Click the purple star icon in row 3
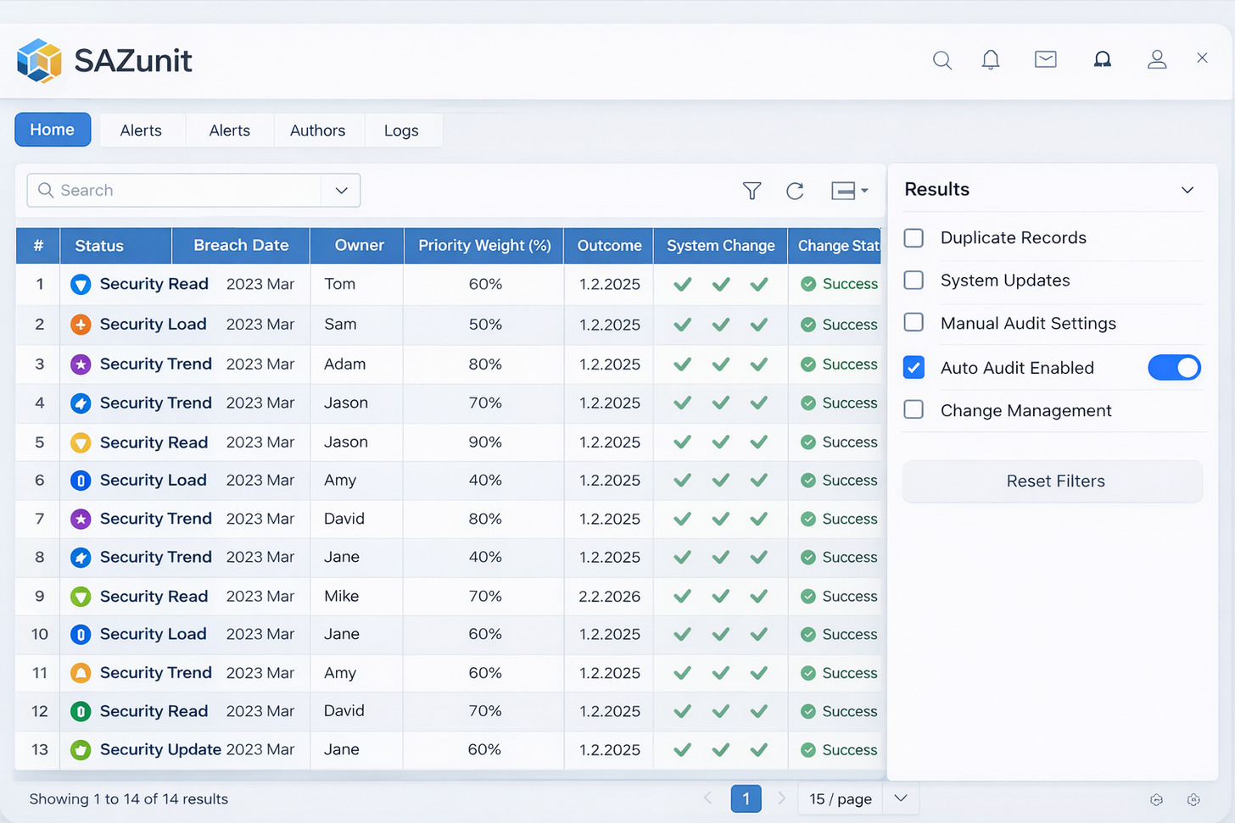 (81, 364)
